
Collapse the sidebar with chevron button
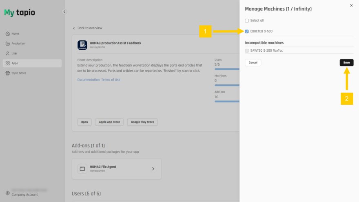coord(64,12)
